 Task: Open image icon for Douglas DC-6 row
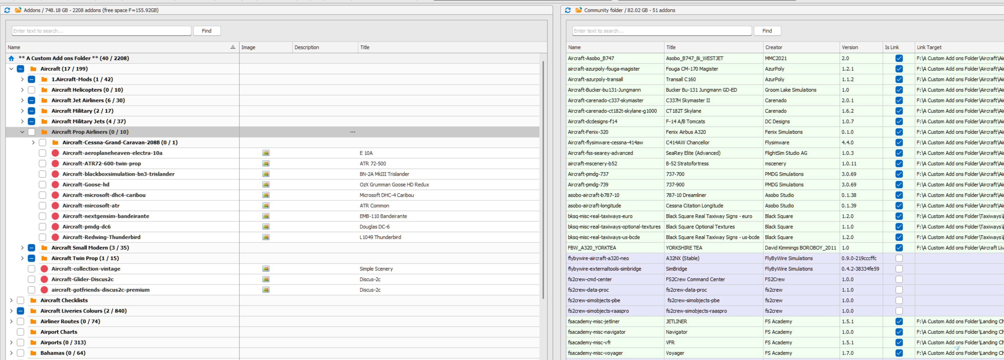pos(266,226)
